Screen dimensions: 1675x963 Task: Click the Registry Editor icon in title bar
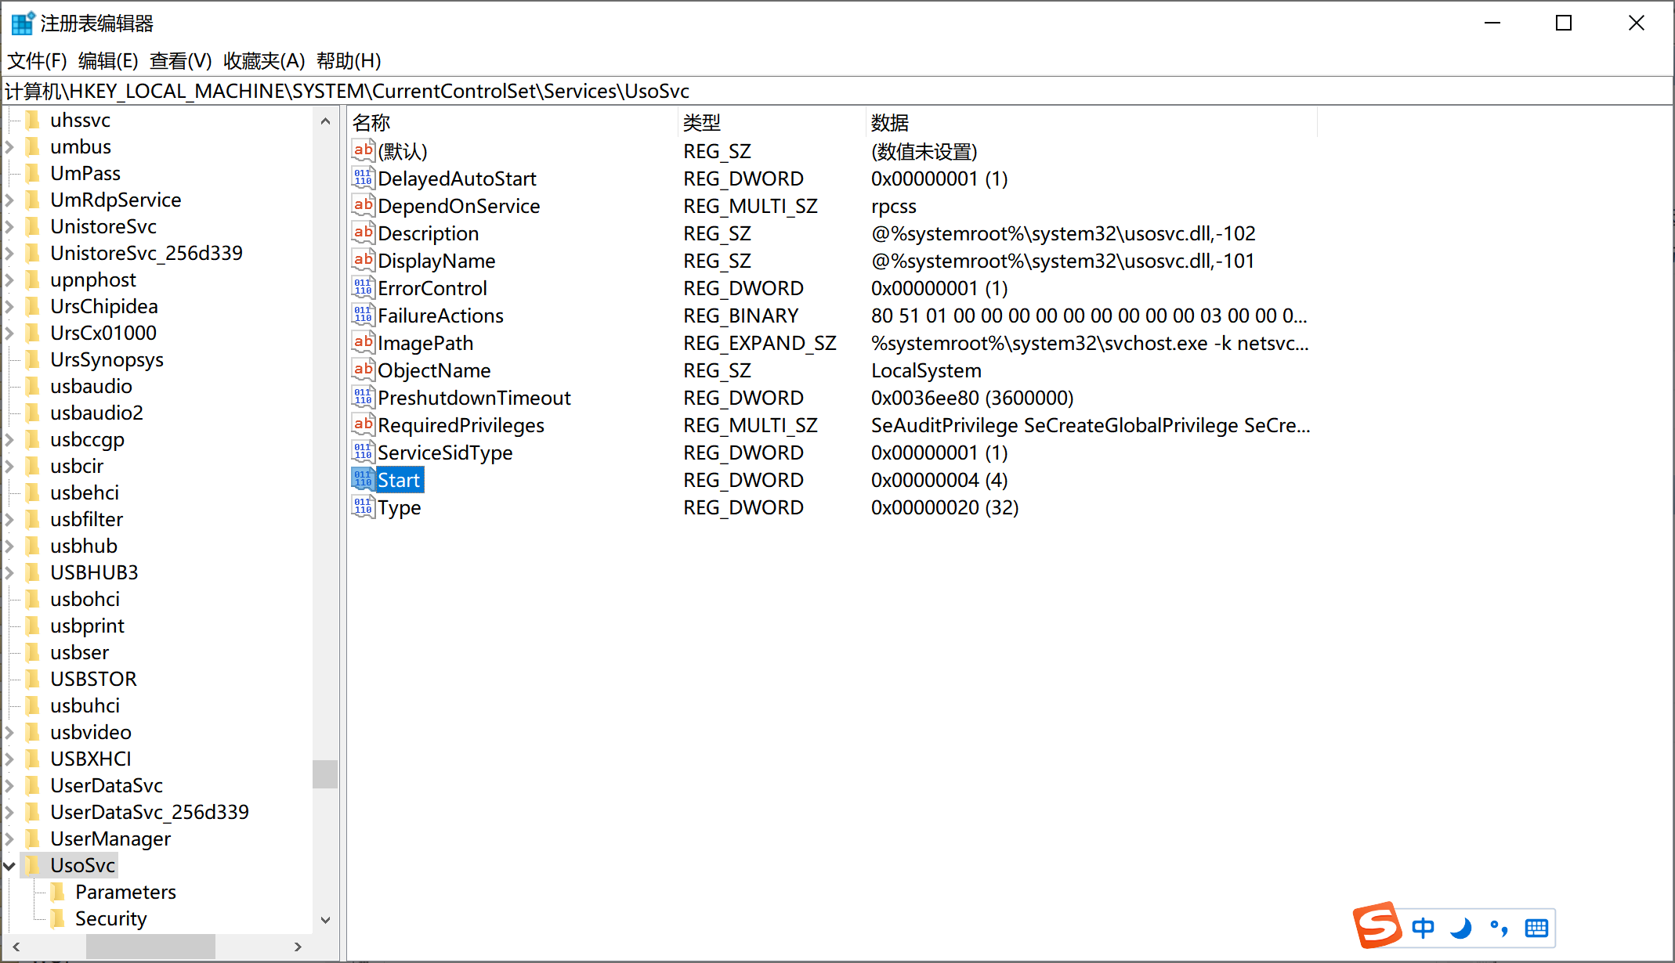pos(21,23)
